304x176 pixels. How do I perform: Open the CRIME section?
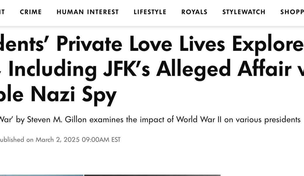pos(31,12)
